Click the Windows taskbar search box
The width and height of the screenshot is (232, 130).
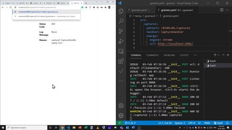tap(26, 127)
